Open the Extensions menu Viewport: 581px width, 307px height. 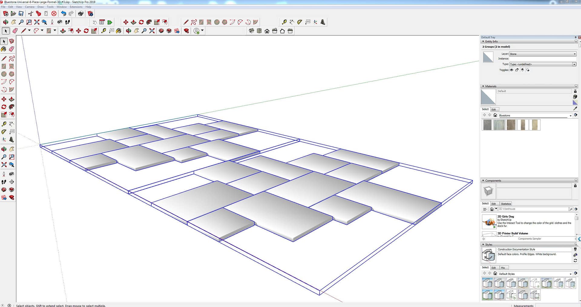[x=76, y=7]
